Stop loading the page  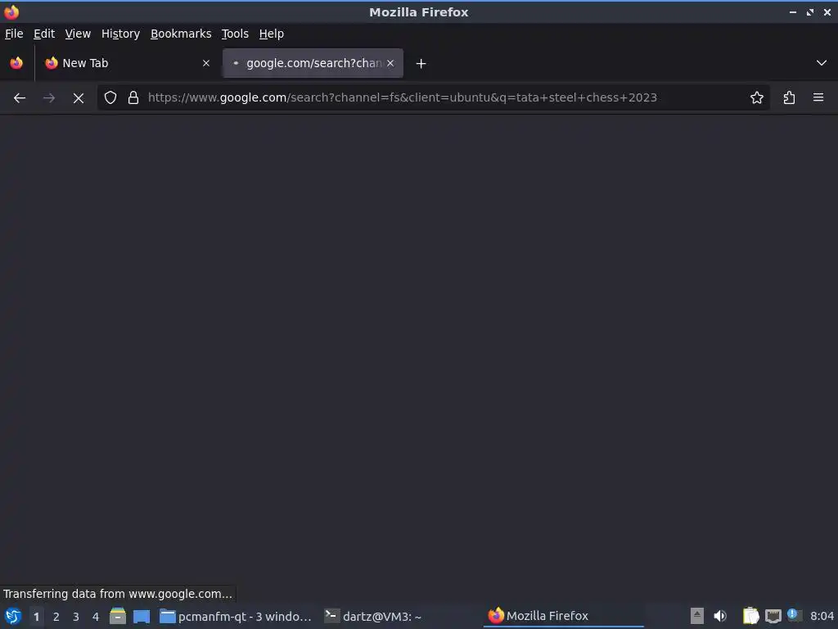[78, 98]
